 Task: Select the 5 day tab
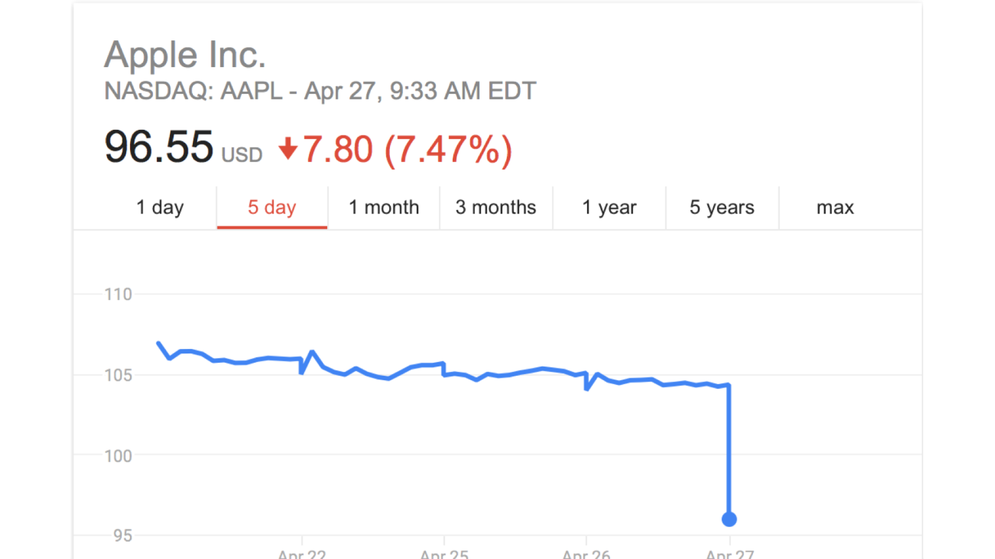click(272, 207)
